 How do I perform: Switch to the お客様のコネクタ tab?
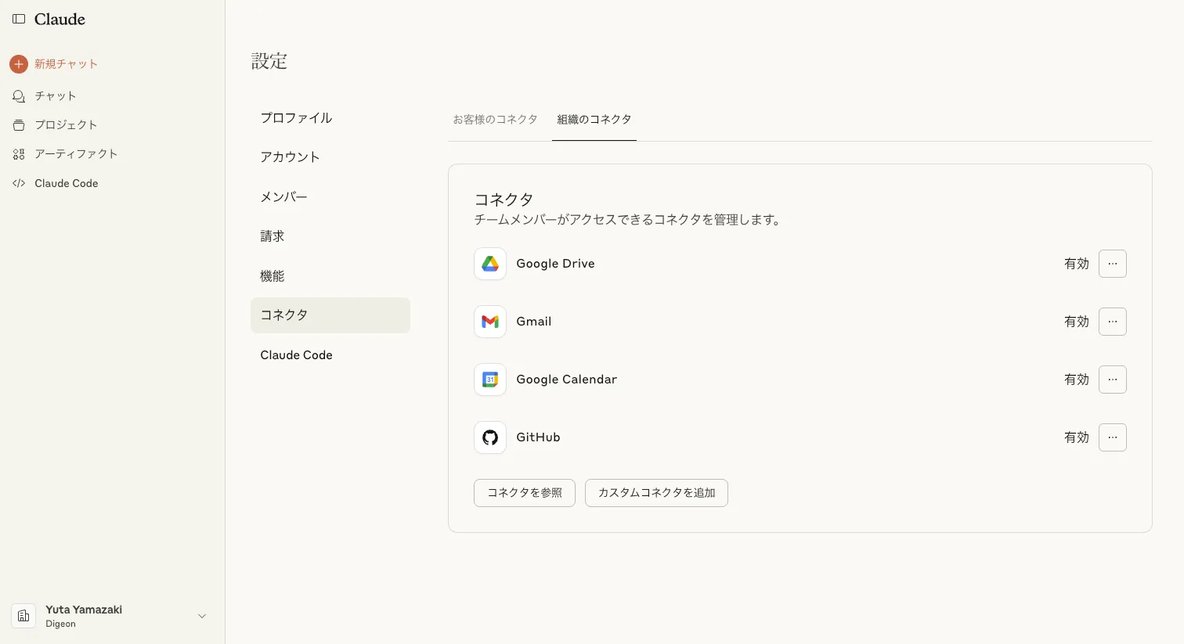click(495, 120)
